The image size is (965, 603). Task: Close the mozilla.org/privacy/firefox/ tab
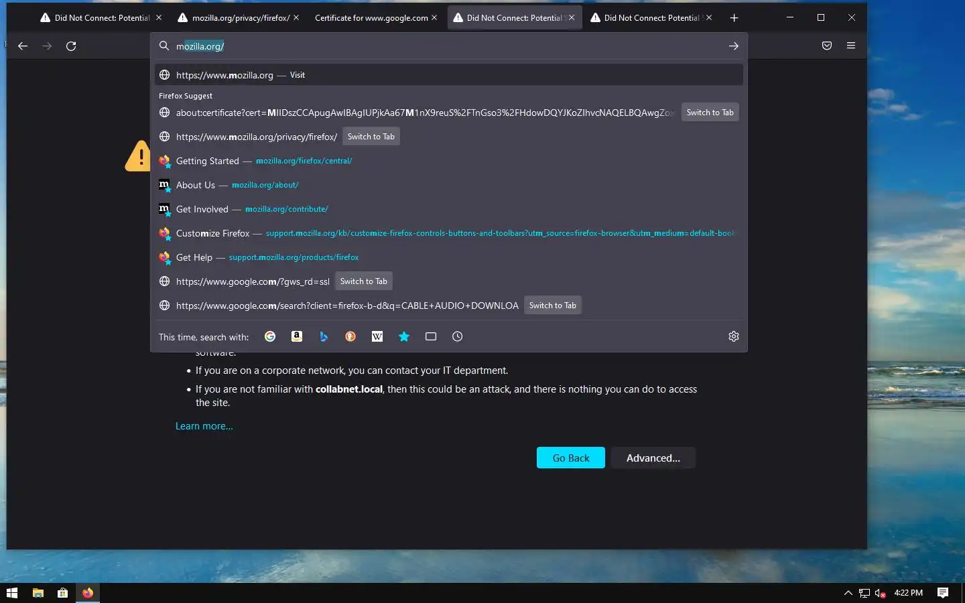pyautogui.click(x=296, y=17)
